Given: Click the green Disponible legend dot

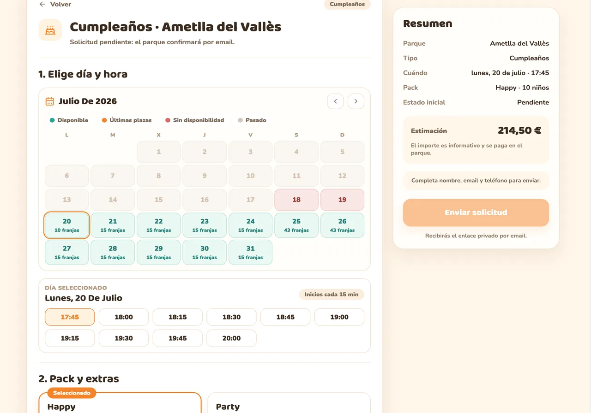Looking at the screenshot, I should (52, 120).
